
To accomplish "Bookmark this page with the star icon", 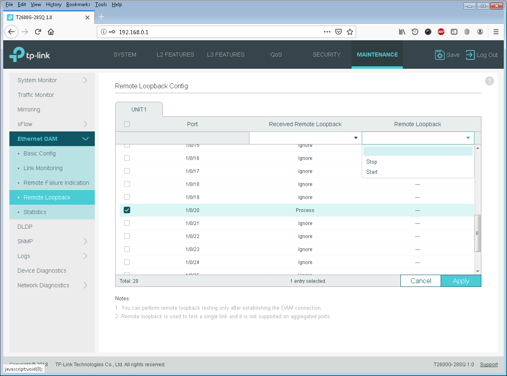I will click(350, 32).
